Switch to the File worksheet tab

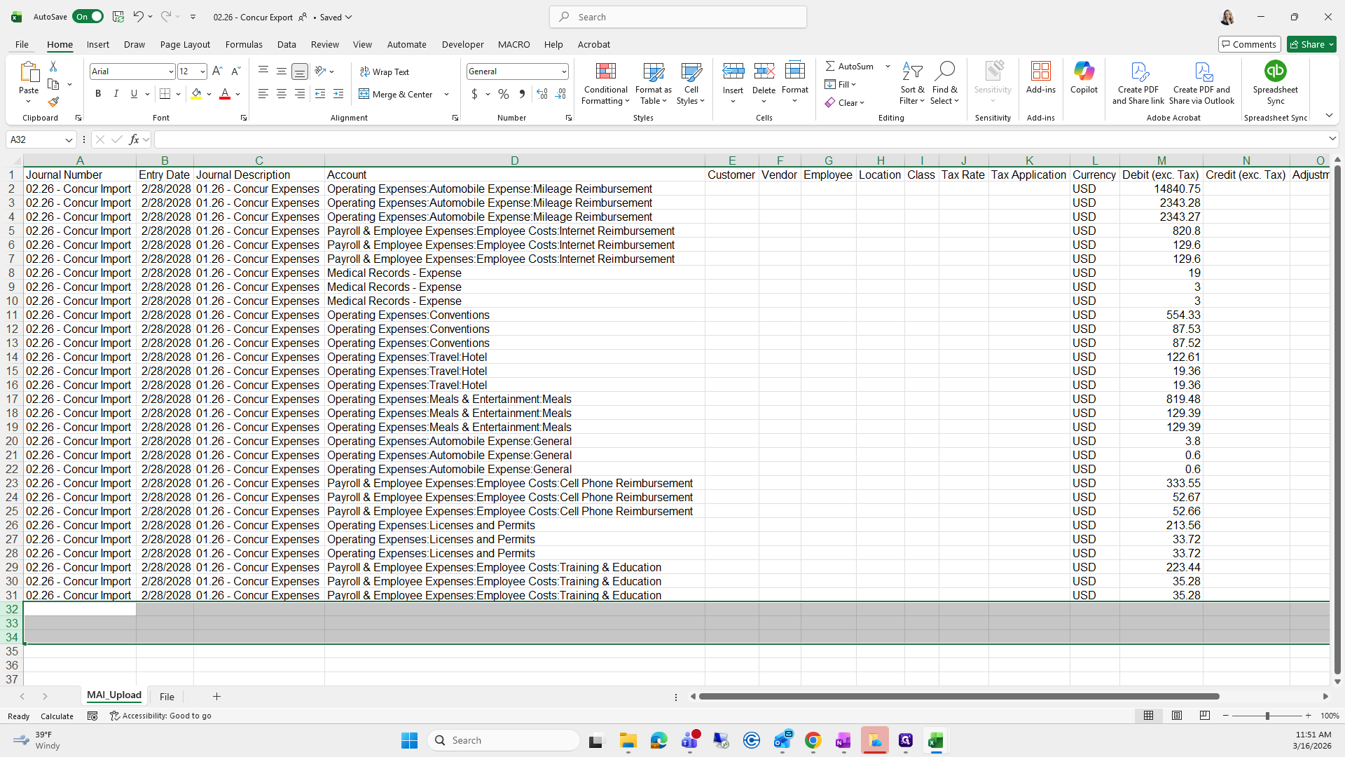167,696
